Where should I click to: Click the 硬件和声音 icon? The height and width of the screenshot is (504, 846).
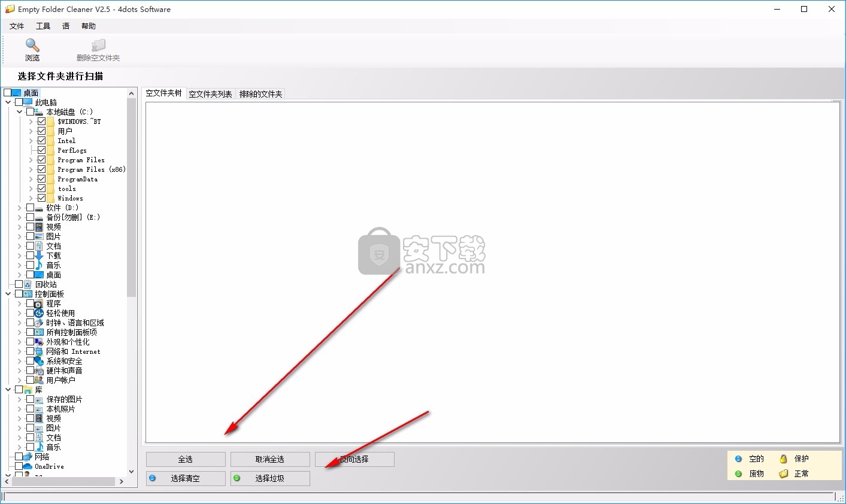point(39,371)
